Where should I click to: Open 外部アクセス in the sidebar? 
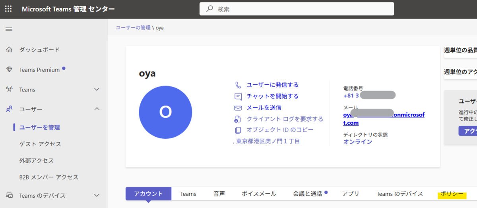(37, 160)
